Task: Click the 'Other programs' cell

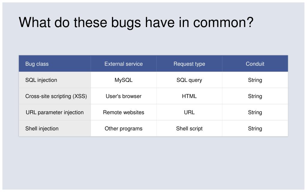Action: tap(124, 129)
